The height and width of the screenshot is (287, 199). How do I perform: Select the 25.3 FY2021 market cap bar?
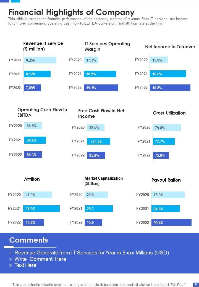[x=99, y=209]
